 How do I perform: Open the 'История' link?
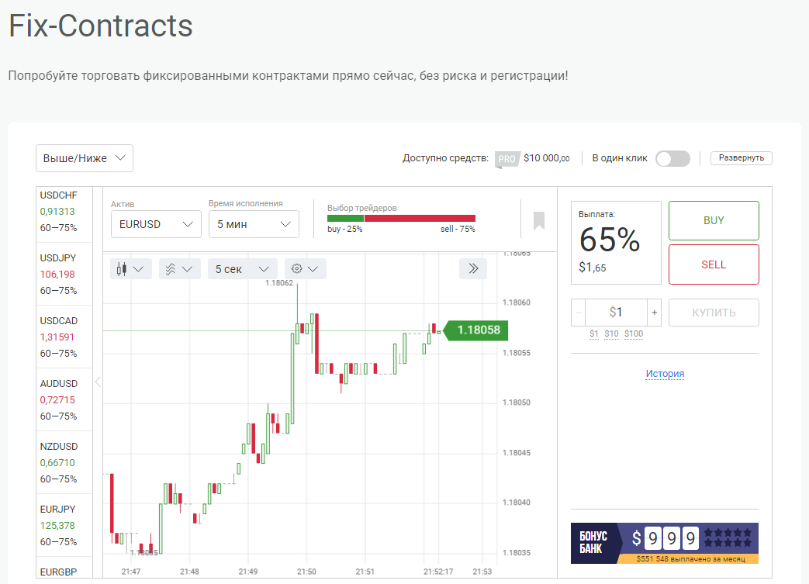click(x=665, y=374)
